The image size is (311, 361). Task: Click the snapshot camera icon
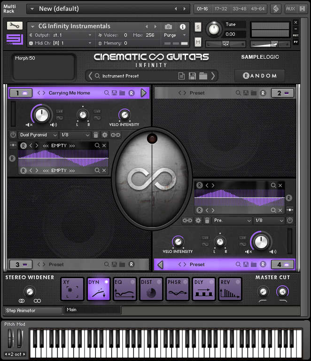[168, 27]
